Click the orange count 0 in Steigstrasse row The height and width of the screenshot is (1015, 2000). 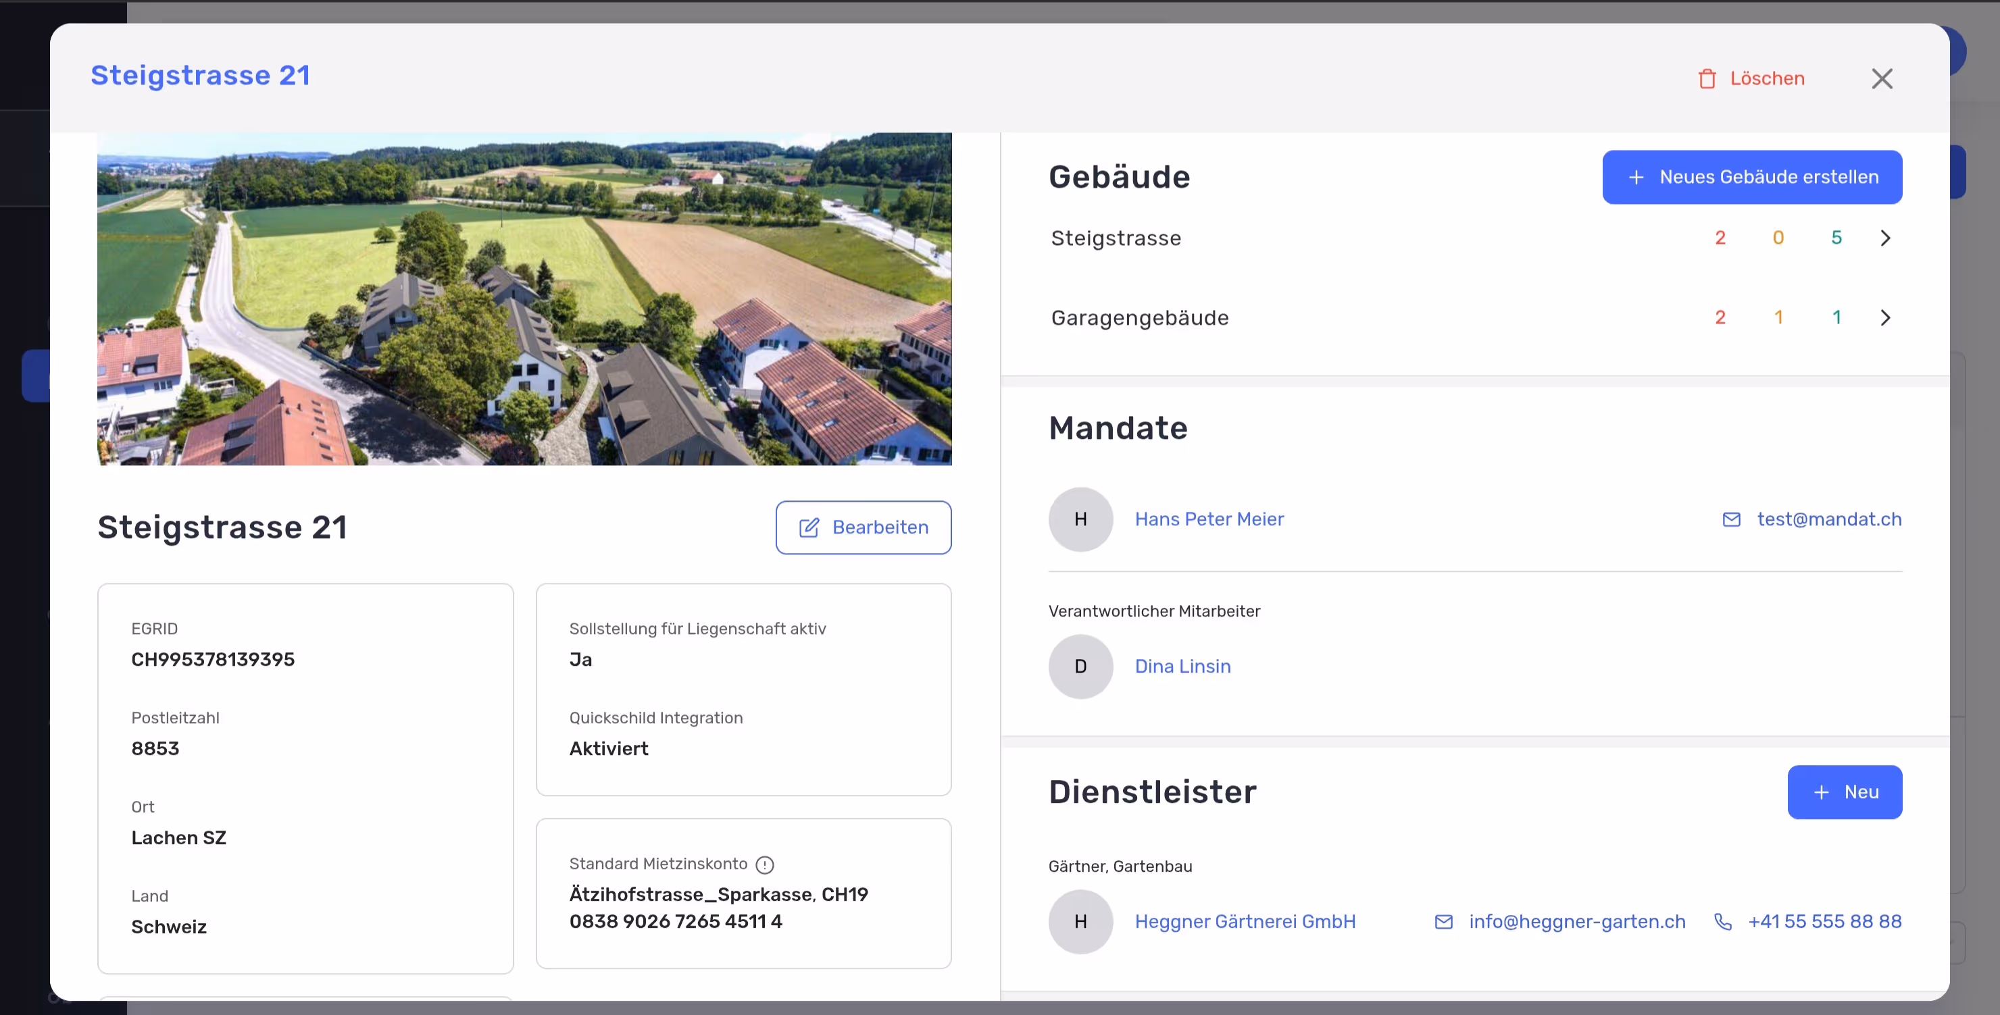pos(1778,238)
